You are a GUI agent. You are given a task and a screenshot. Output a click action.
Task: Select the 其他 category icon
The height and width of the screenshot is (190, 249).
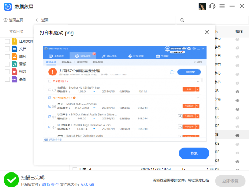[x=14, y=79]
